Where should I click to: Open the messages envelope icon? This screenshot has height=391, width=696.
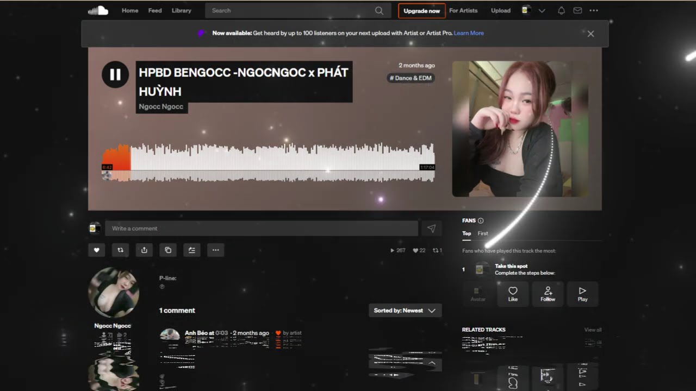tap(577, 10)
